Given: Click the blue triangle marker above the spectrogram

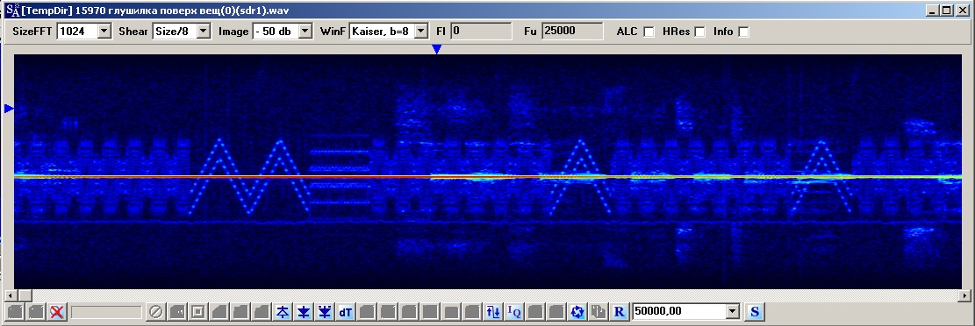Looking at the screenshot, I should [x=437, y=49].
